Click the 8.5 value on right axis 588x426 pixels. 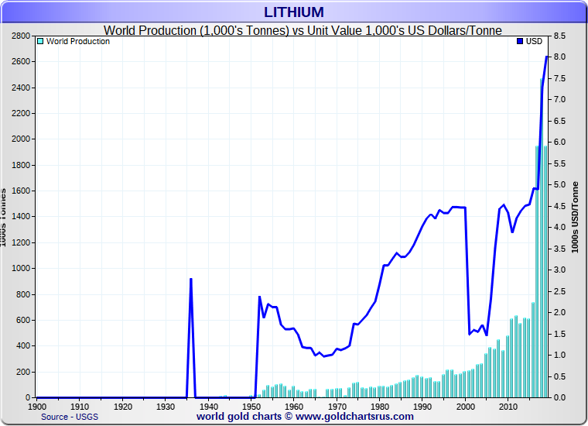click(x=561, y=36)
